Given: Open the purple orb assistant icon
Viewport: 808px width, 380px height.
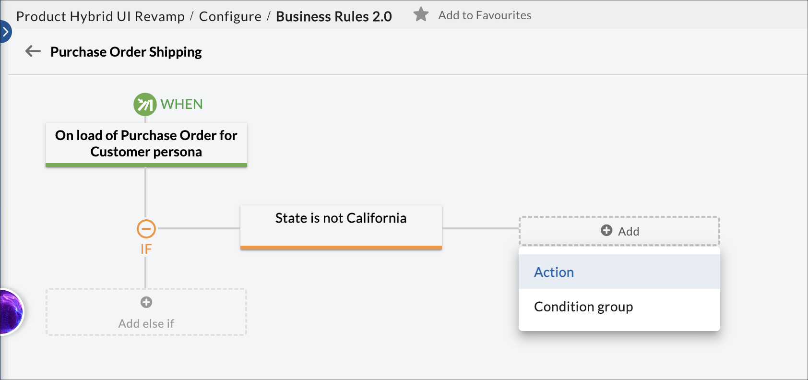Looking at the screenshot, I should coord(10,312).
